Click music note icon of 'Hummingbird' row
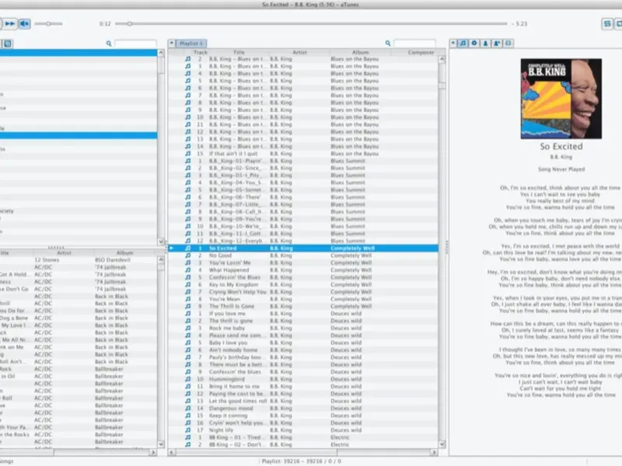This screenshot has width=622, height=466. [x=187, y=379]
